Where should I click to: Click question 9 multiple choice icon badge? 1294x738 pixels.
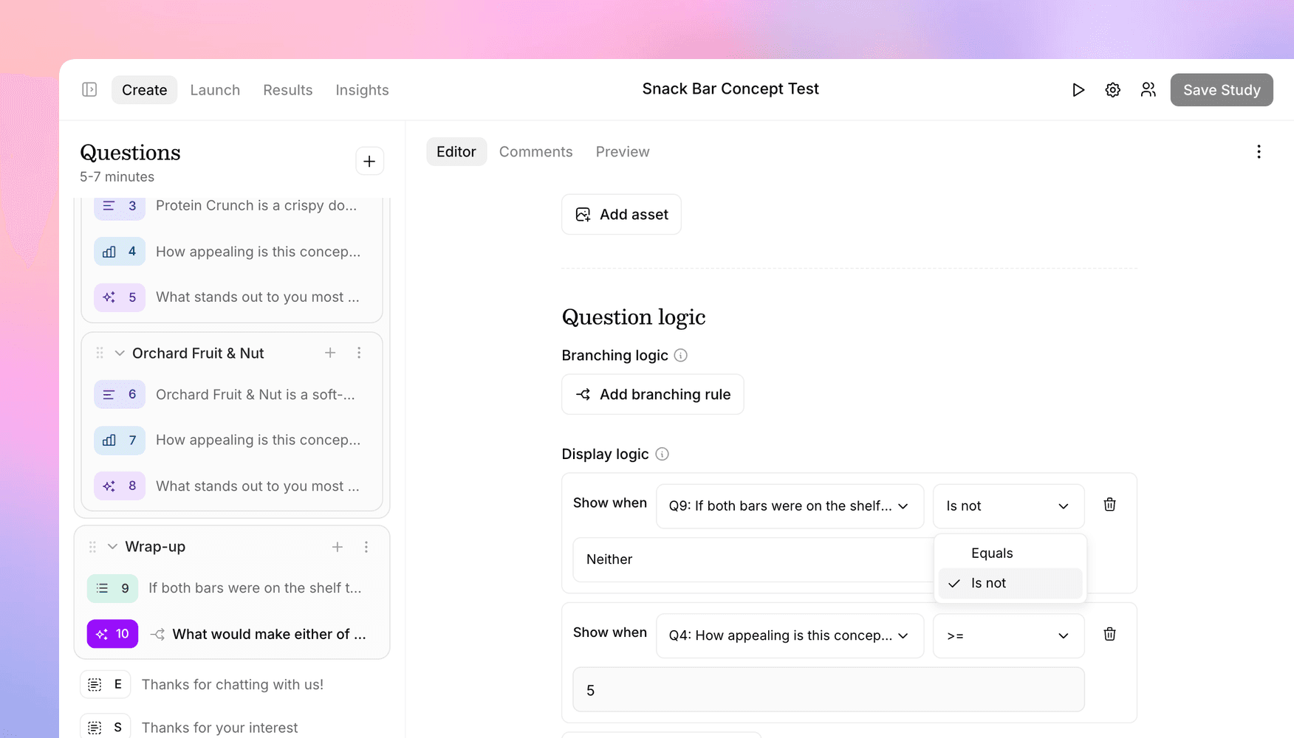click(112, 588)
